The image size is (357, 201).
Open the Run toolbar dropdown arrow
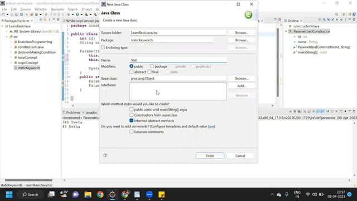click(x=81, y=15)
